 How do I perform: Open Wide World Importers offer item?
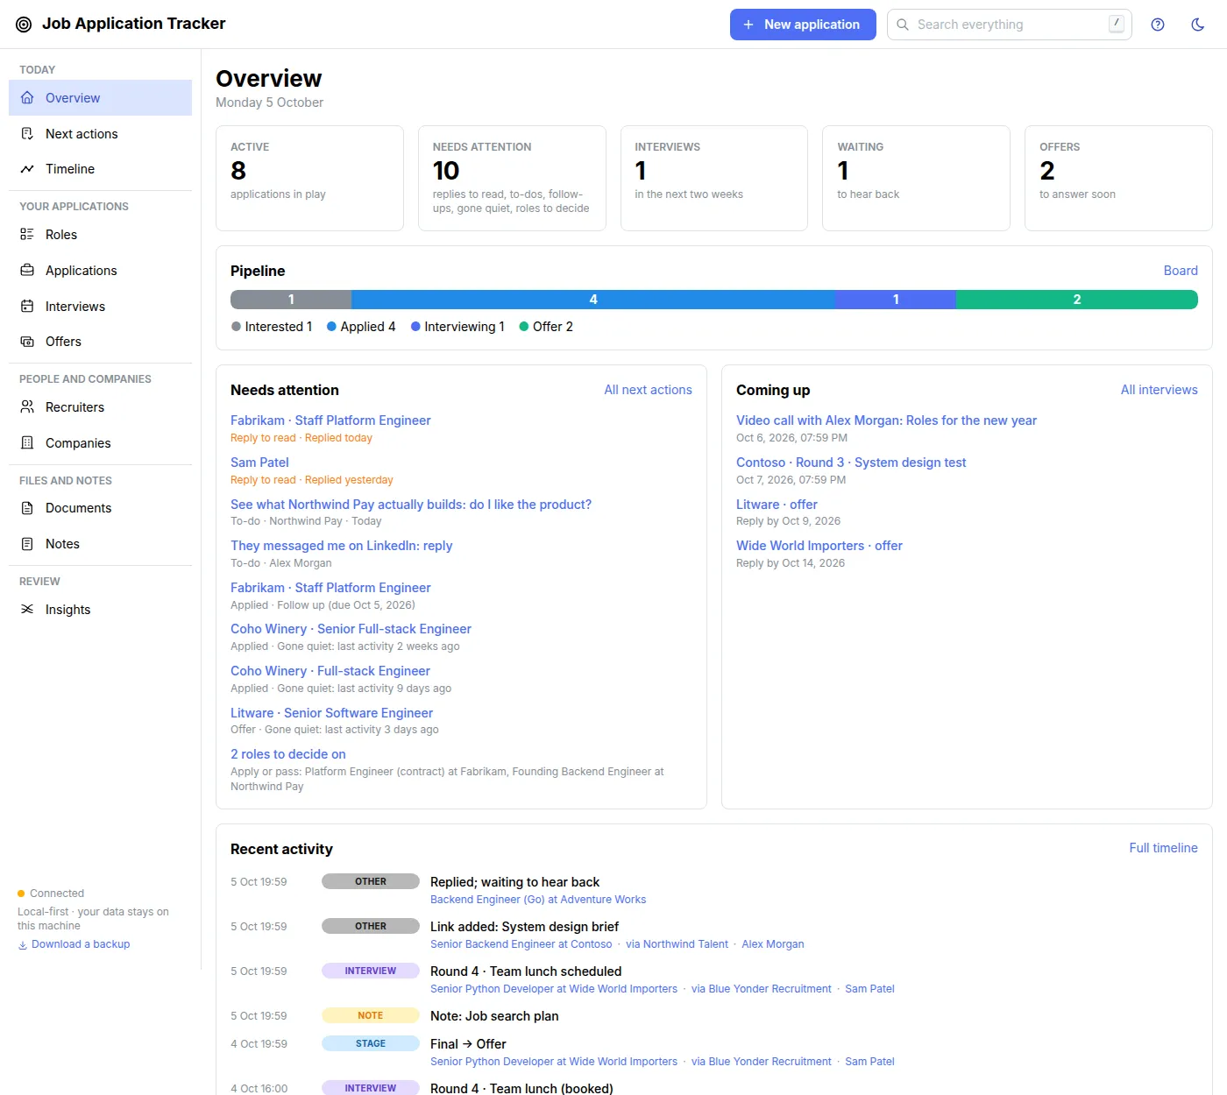819,546
